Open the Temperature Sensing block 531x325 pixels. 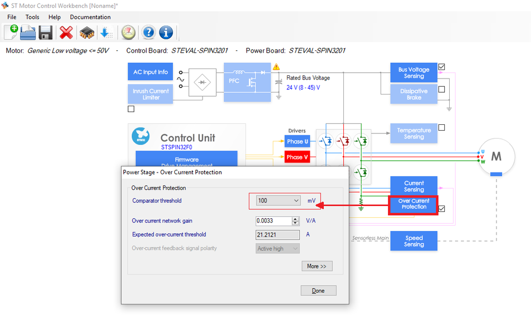click(x=414, y=133)
